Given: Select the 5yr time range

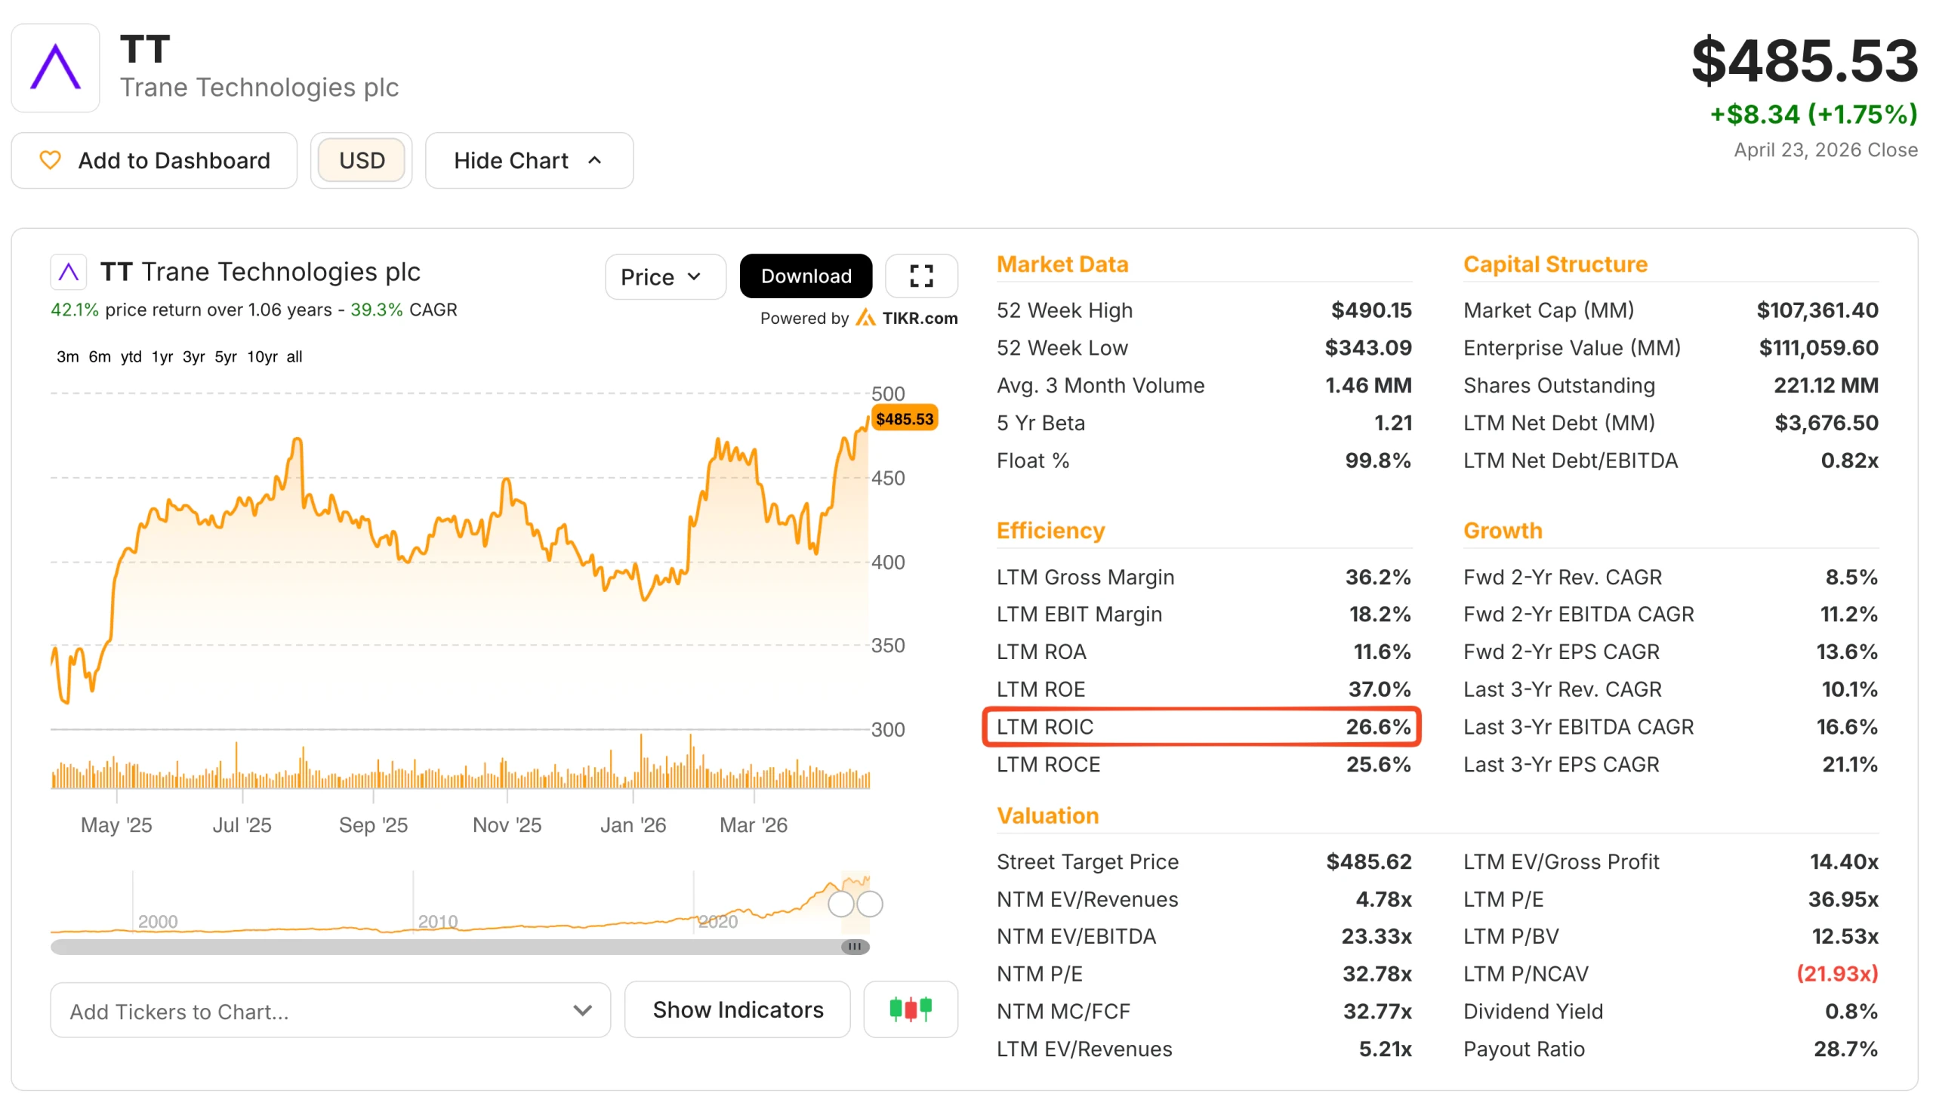Looking at the screenshot, I should pos(225,357).
